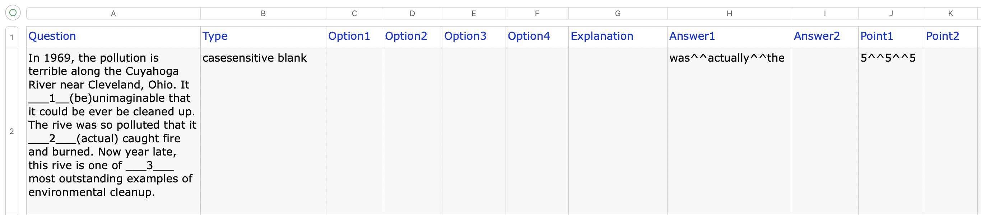The image size is (981, 215).
Task: Select column G header
Action: (x=617, y=13)
